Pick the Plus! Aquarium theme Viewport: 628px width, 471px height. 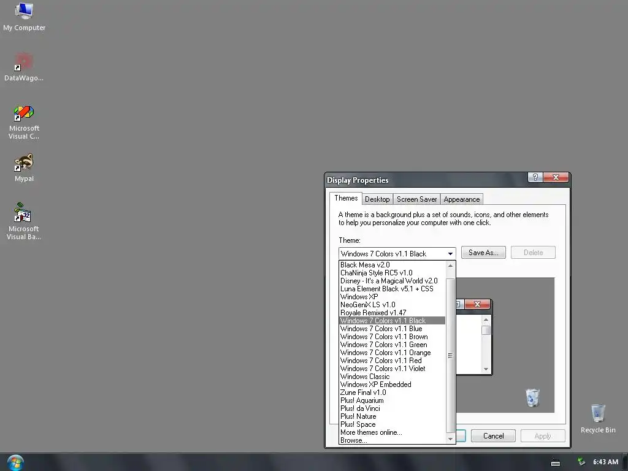(x=392, y=400)
